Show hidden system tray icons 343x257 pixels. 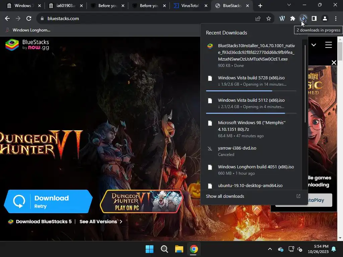[270, 249]
